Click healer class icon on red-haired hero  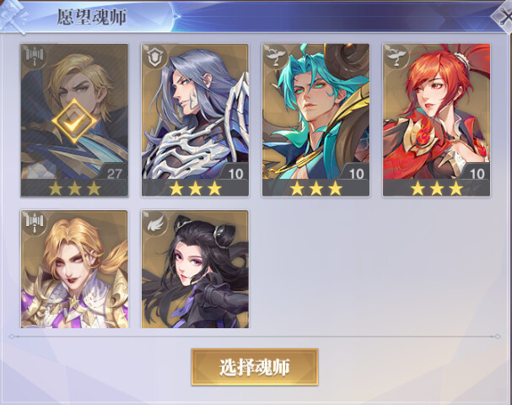[x=396, y=57]
